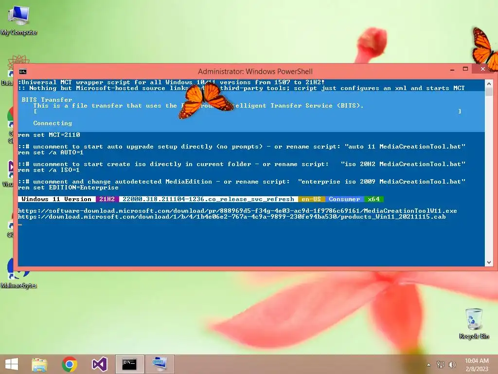The width and height of the screenshot is (498, 374).
Task: Open File Explorer from taskbar
Action: (x=39, y=364)
